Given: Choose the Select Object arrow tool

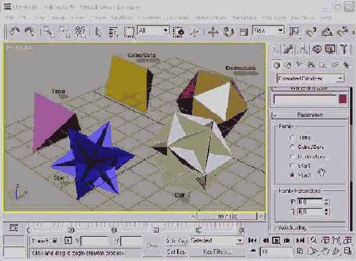Looking at the screenshot, I should point(97,31).
